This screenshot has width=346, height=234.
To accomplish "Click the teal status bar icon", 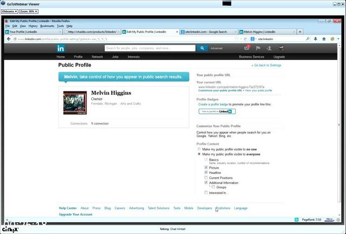I will 297,219.
